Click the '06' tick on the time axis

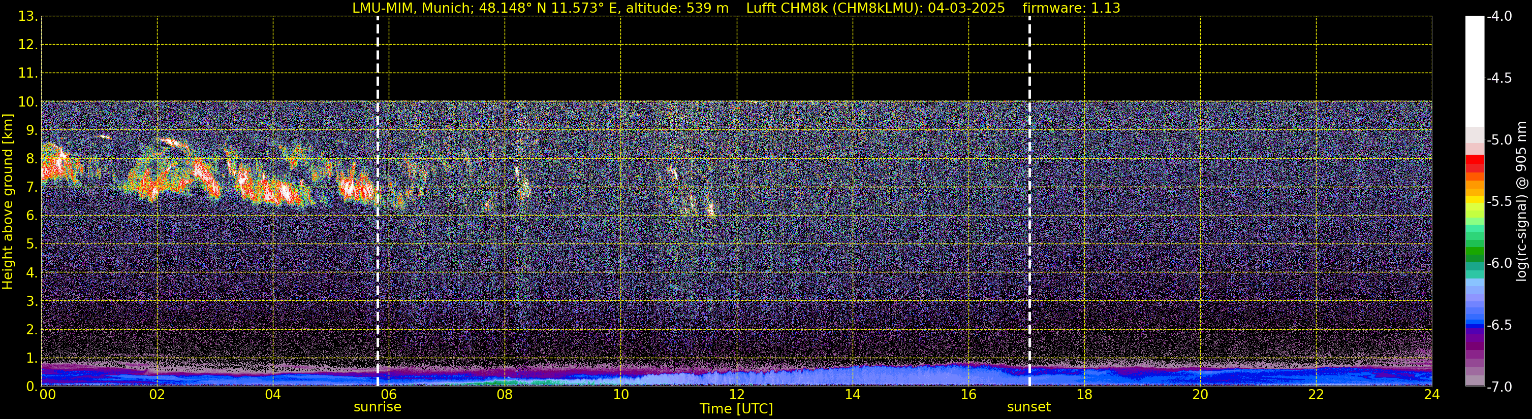pyautogui.click(x=389, y=395)
